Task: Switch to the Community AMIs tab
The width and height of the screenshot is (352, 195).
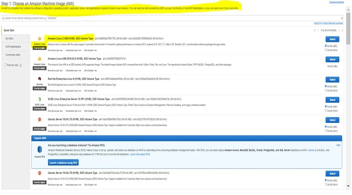Action: click(16, 55)
